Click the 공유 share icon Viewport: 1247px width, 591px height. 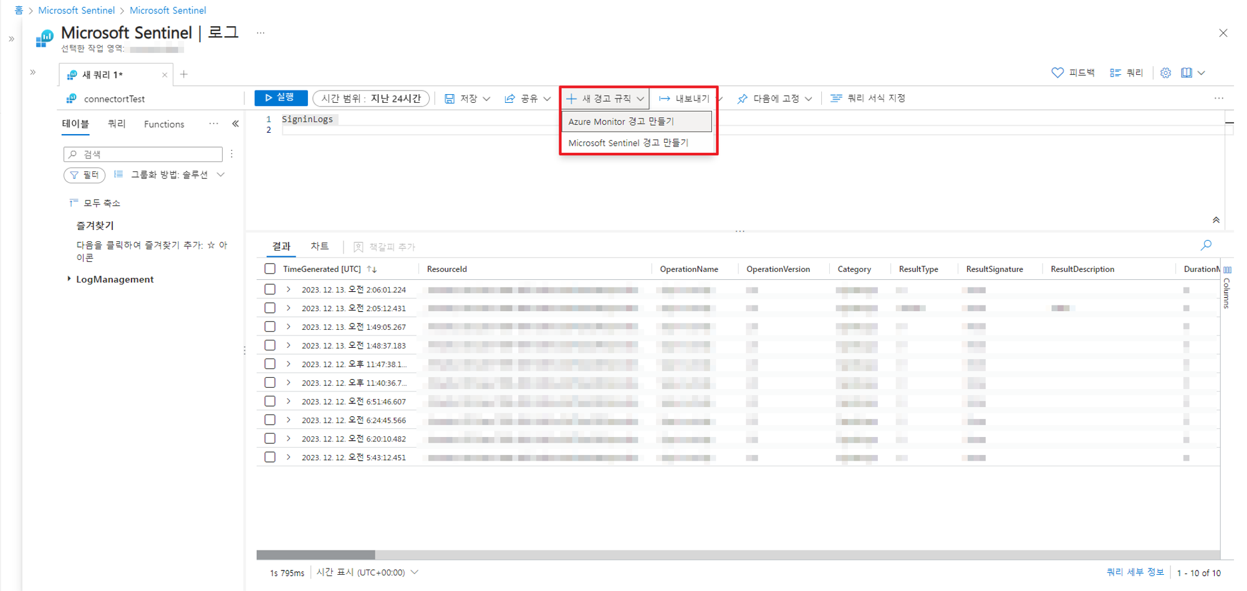coord(510,98)
